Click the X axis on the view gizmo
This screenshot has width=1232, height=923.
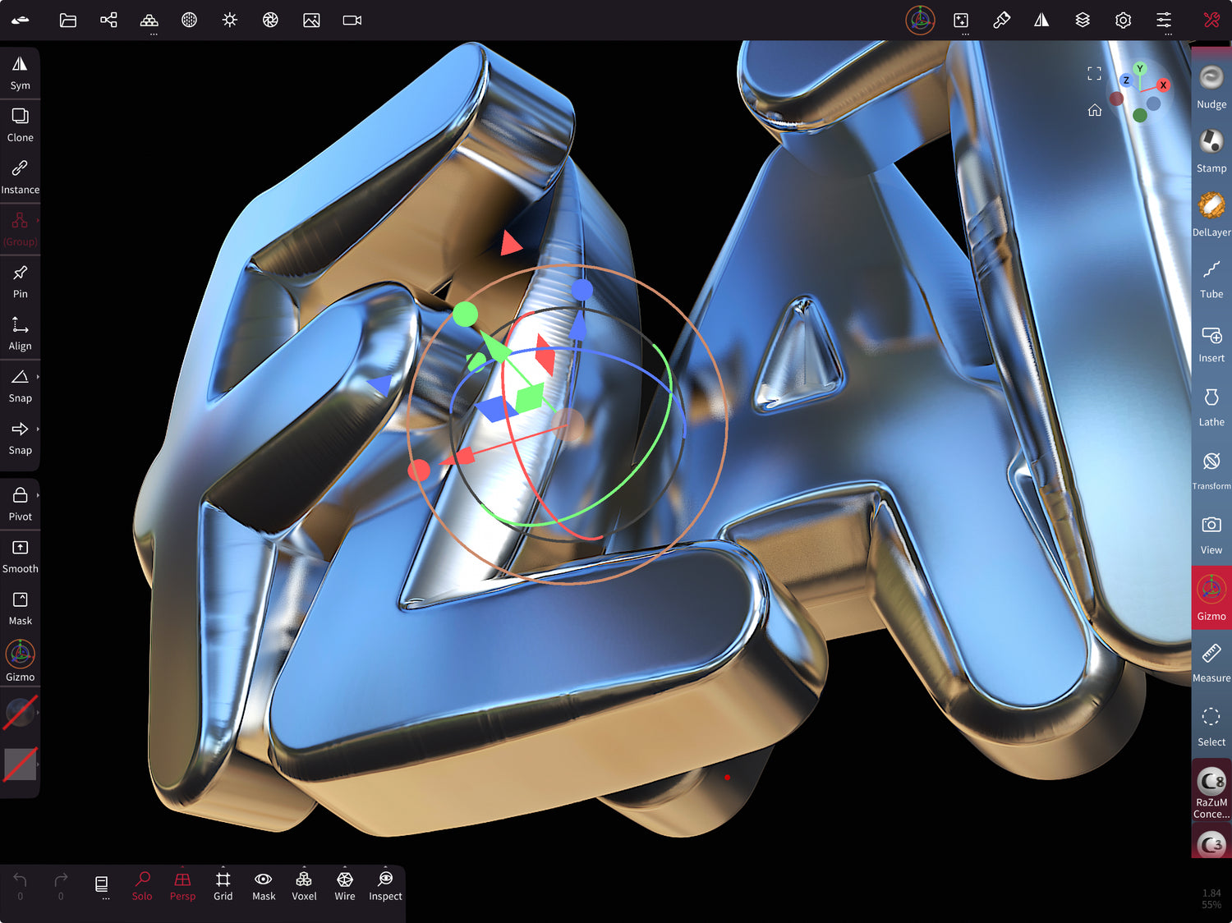coord(1163,85)
